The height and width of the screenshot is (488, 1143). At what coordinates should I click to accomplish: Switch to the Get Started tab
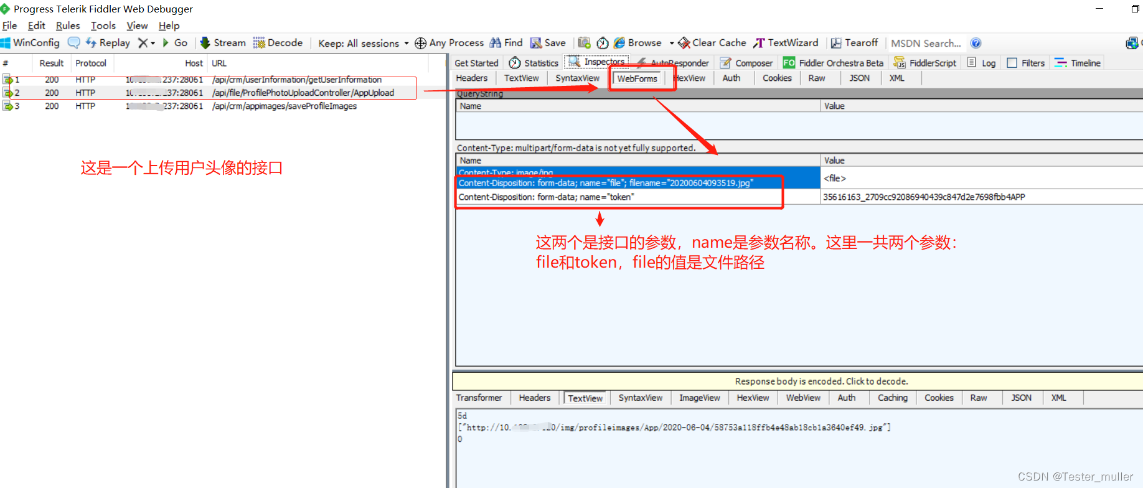click(476, 63)
